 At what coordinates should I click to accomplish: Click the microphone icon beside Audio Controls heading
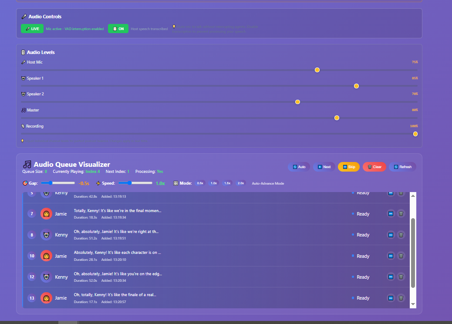[x=24, y=17]
